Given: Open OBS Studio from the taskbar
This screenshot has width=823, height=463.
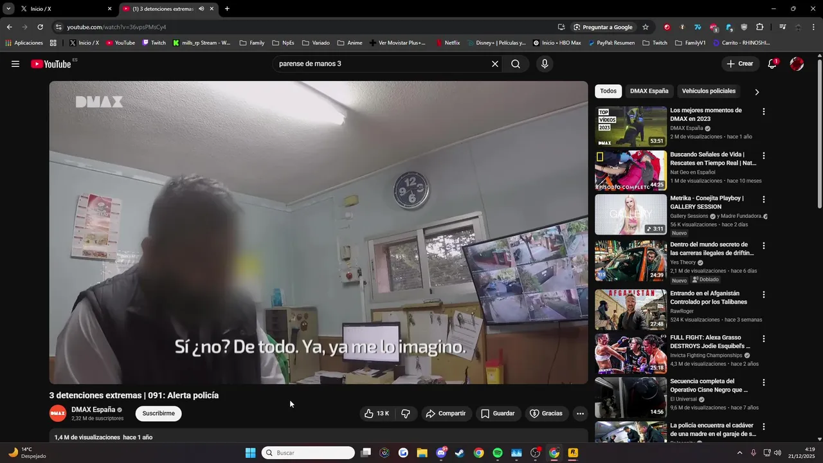Looking at the screenshot, I should pyautogui.click(x=535, y=453).
